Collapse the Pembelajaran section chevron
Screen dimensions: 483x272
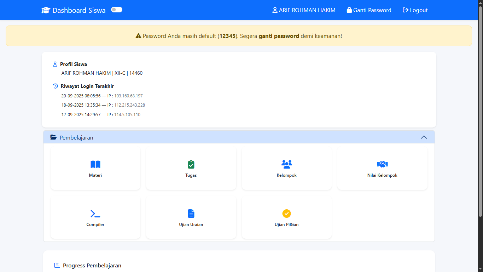(x=424, y=137)
